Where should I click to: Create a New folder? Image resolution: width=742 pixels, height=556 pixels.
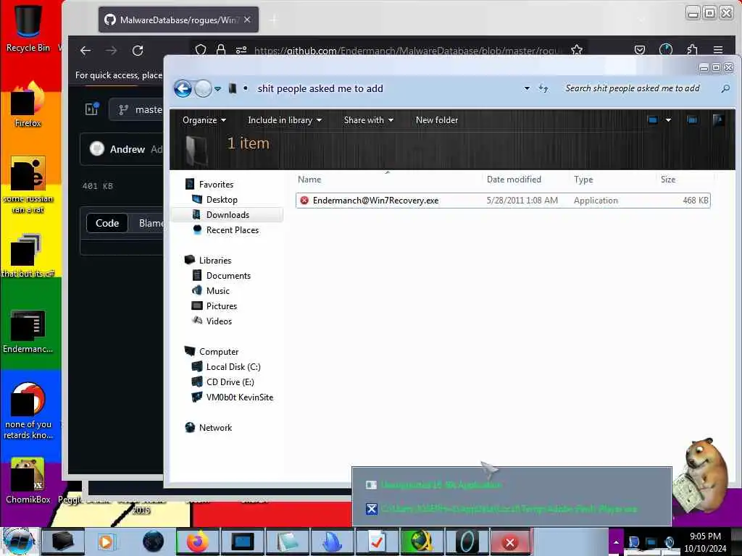pos(437,120)
